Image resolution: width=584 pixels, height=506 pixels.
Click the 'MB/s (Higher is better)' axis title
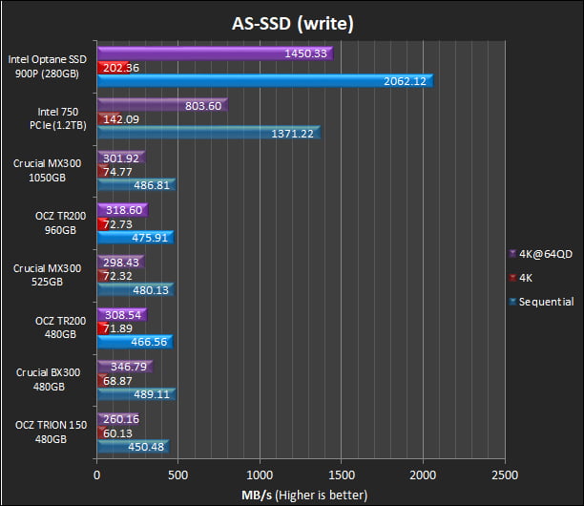304,495
